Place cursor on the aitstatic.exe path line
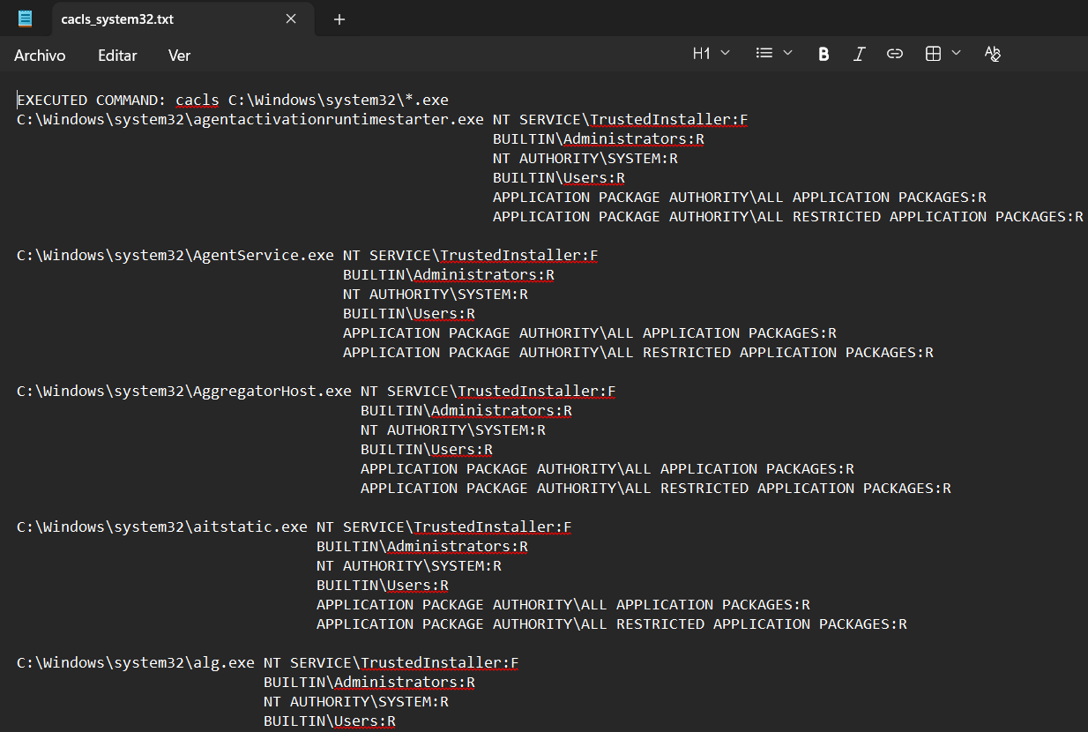Image resolution: width=1088 pixels, height=732 pixels. pyautogui.click(x=161, y=527)
